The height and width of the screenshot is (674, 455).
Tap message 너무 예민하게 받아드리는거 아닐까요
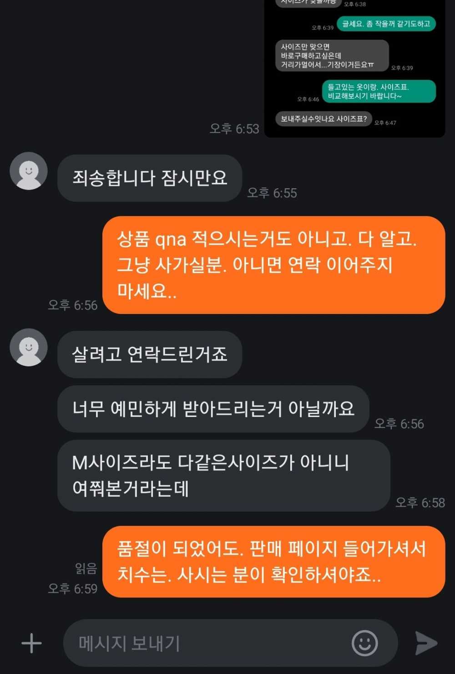[213, 409]
